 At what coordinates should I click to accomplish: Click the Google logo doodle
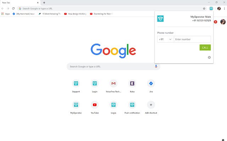[x=113, y=51]
